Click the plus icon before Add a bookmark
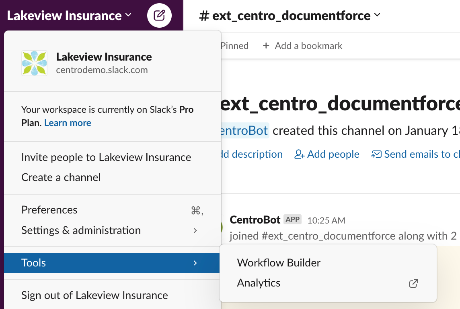 [266, 46]
